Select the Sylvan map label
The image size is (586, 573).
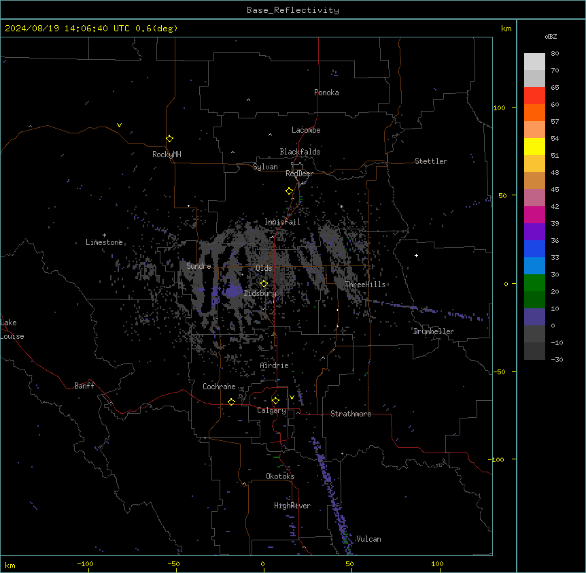click(265, 167)
